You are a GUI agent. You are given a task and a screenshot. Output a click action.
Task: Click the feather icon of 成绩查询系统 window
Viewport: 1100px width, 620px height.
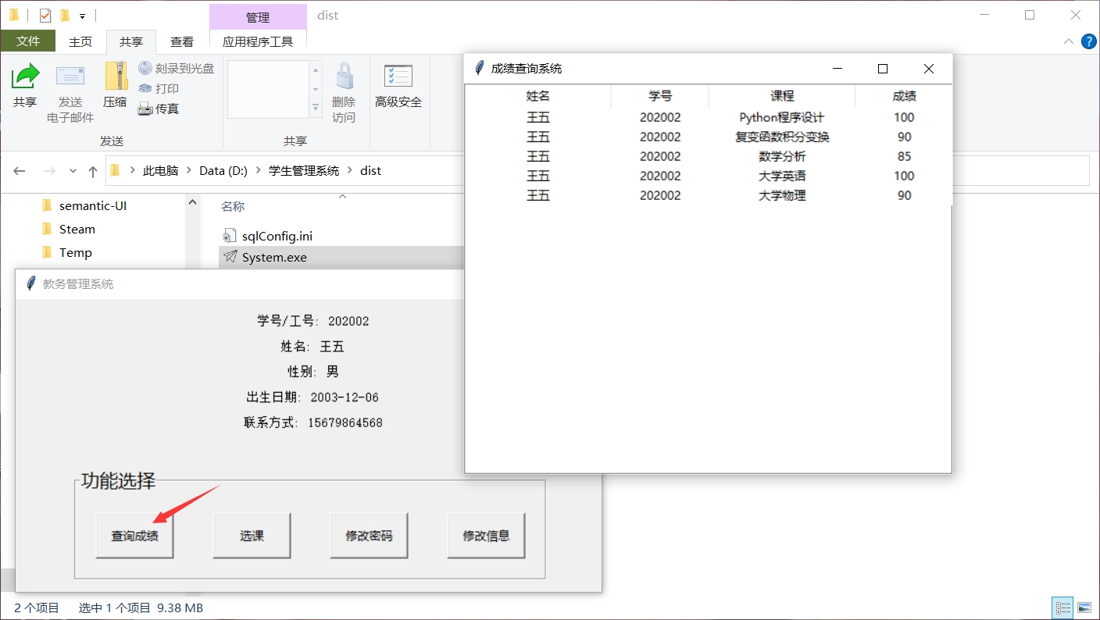pos(480,68)
